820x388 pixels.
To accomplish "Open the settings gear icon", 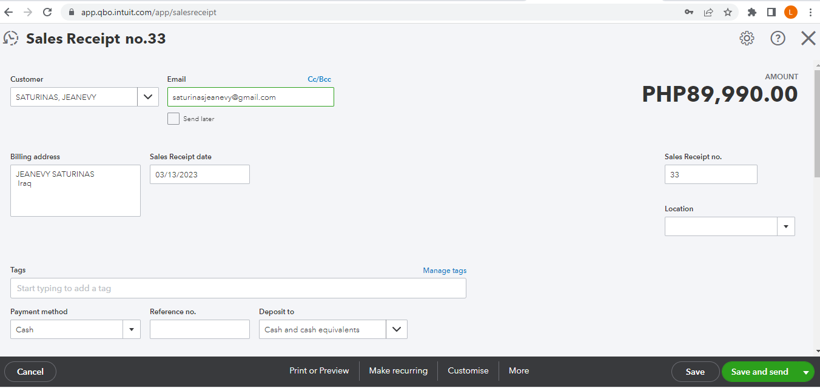I will pos(747,39).
